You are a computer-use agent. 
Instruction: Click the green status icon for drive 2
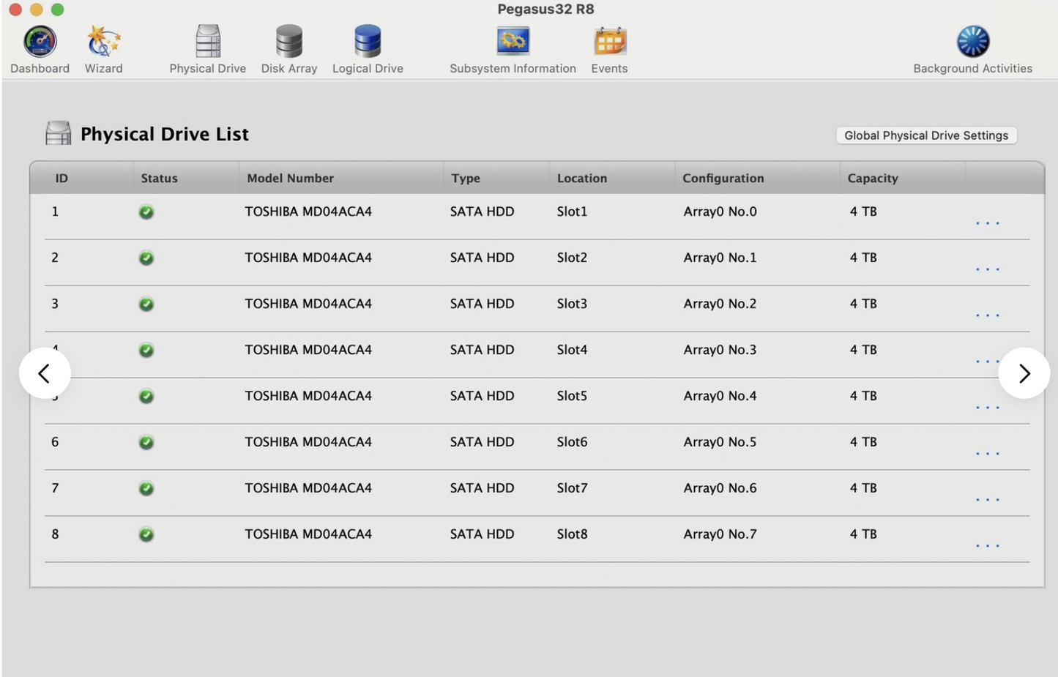point(146,258)
